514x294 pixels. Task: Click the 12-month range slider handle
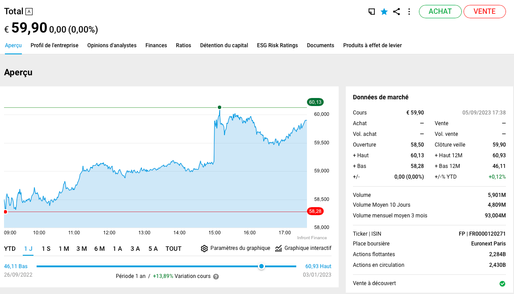[x=261, y=266]
